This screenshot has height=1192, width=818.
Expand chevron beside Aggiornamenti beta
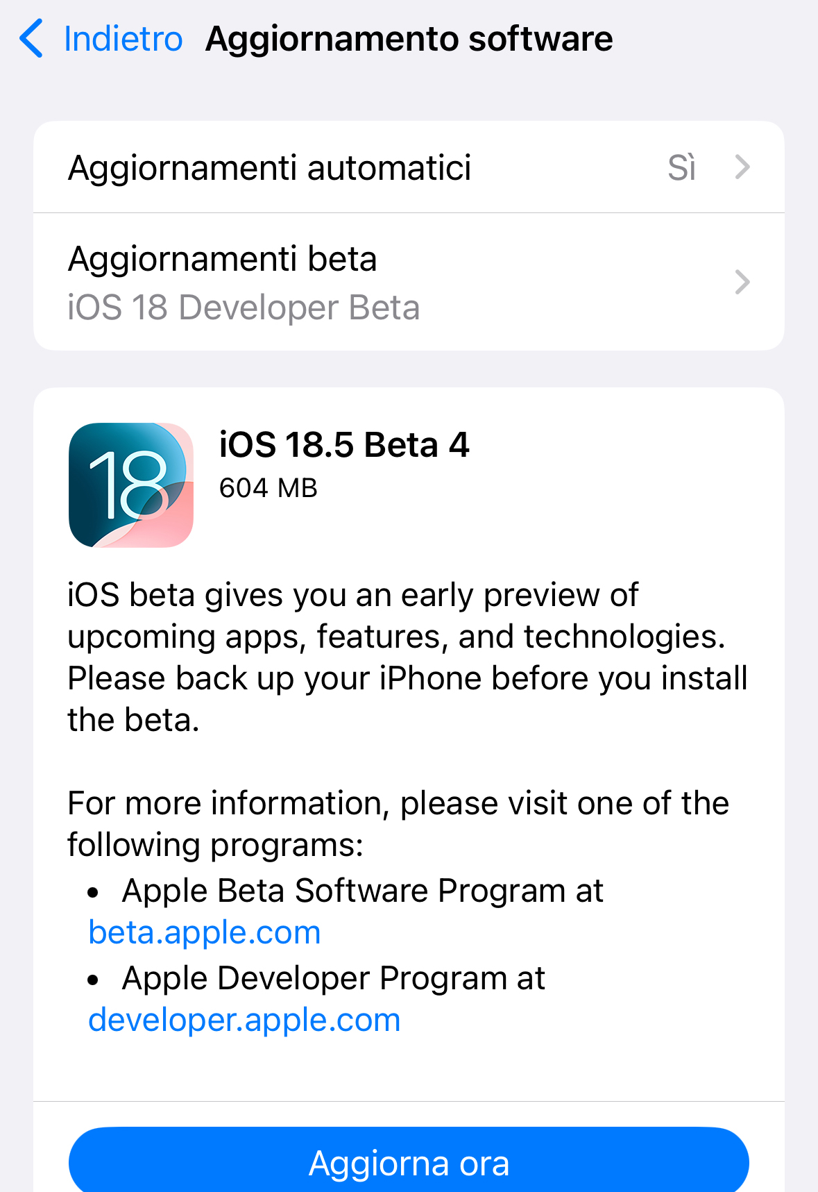pos(742,282)
